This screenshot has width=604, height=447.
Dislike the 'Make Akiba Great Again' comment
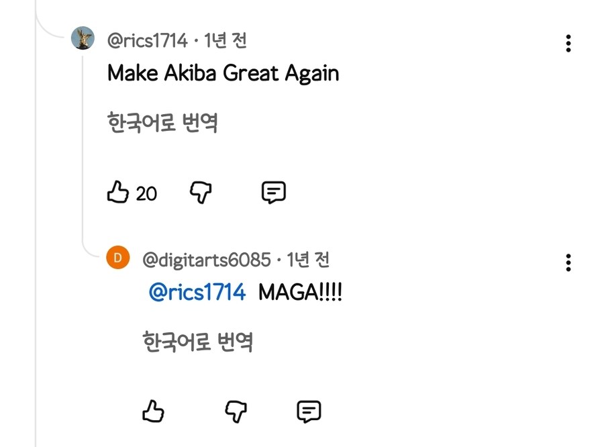pos(199,192)
